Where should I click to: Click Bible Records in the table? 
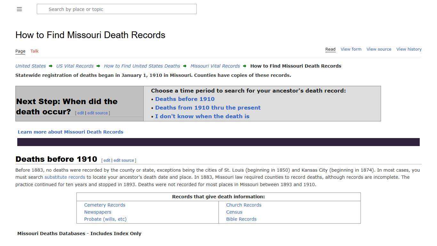click(241, 219)
